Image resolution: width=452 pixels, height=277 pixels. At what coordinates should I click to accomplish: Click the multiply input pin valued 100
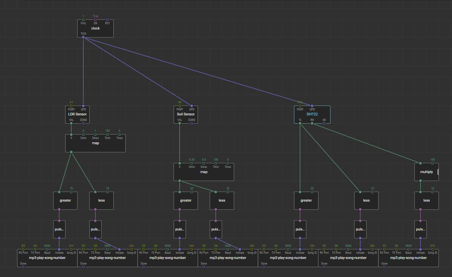[x=432, y=163]
